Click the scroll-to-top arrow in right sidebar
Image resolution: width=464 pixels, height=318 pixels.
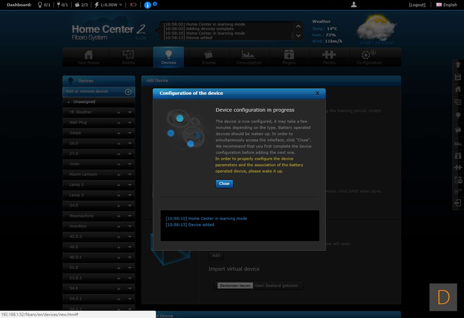[x=458, y=65]
